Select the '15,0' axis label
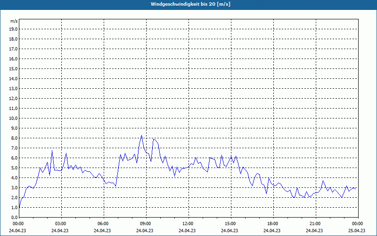Screen dimensions: 377x236 click(13, 68)
